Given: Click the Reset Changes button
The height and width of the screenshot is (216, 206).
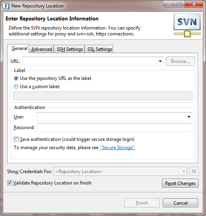Looking at the screenshot, I should pos(180,183).
